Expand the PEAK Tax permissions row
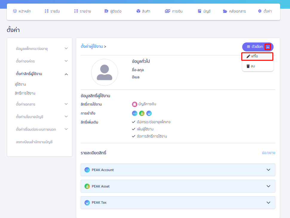290x218 pixels. 268,202
